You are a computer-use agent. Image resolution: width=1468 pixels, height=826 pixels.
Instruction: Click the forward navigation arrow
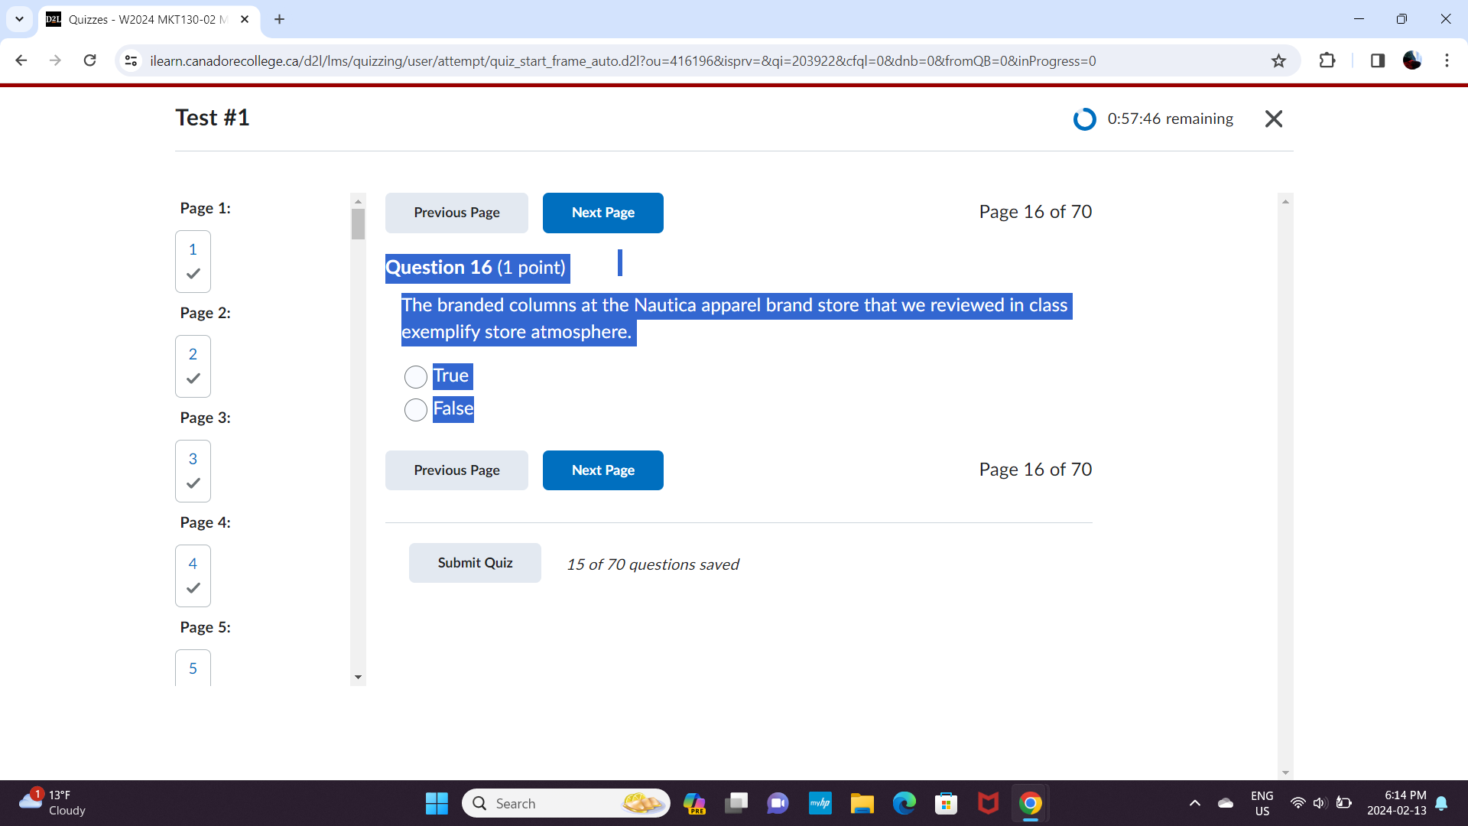[x=55, y=60]
